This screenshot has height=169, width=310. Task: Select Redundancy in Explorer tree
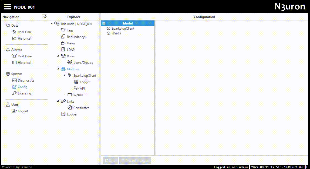point(76,37)
